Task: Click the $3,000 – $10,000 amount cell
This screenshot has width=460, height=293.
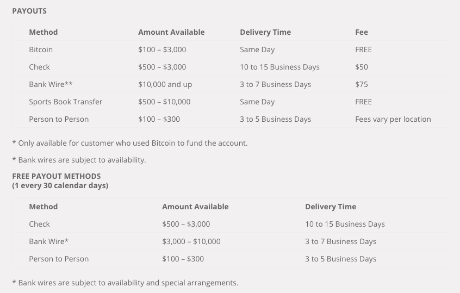Action: [191, 241]
